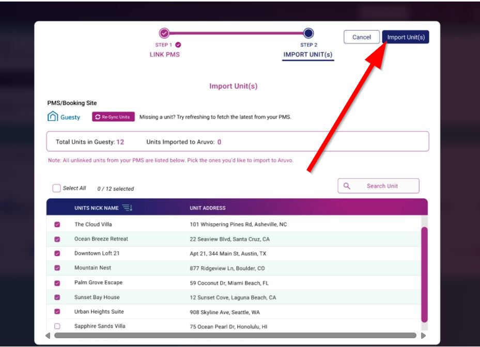The height and width of the screenshot is (347, 480).
Task: Click address 75 Ocean Pearl Dr, Honolulu
Action: click(x=228, y=326)
